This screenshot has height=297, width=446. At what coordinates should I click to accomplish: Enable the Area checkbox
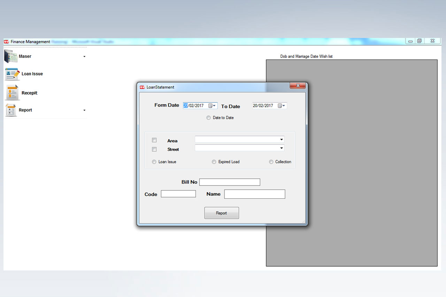pos(154,140)
